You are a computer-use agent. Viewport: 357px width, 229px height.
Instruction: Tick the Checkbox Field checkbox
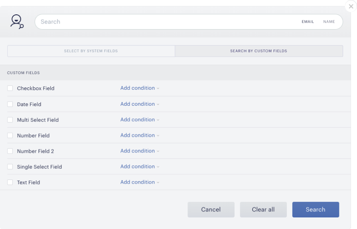click(x=10, y=88)
